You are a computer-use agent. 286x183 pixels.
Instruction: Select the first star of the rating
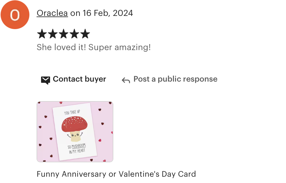point(42,34)
